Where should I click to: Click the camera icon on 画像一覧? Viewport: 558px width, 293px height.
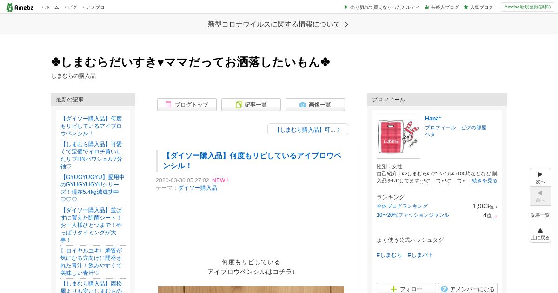click(303, 105)
